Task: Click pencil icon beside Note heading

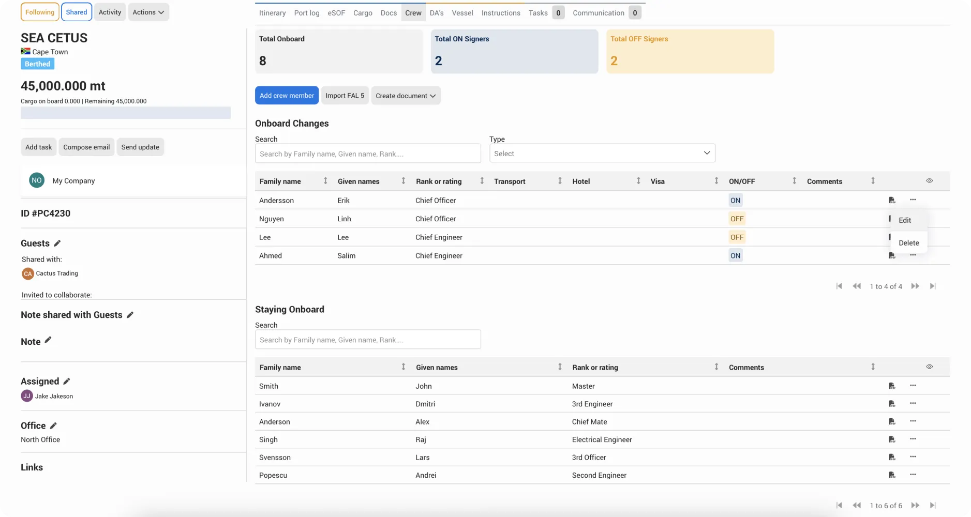Action: (x=48, y=340)
